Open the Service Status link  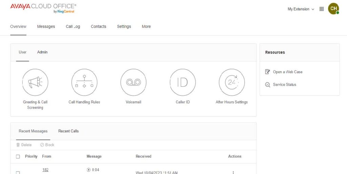pyautogui.click(x=284, y=85)
